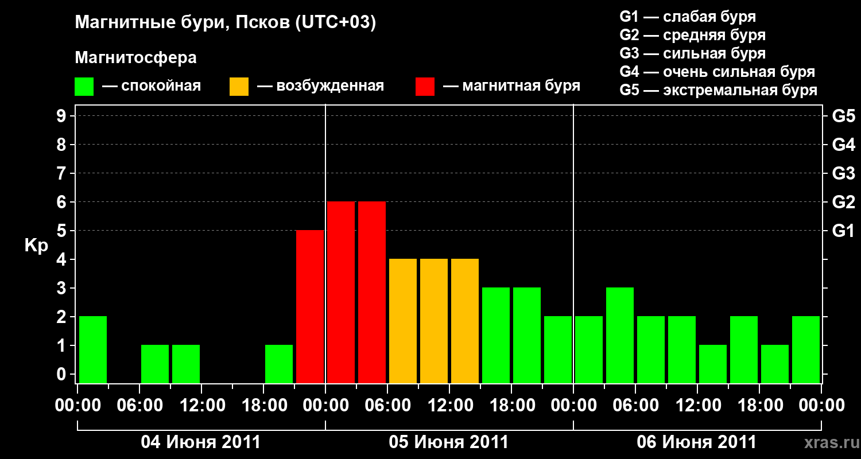Click the '12:00' time label under 05 Июня
861x459 pixels.
point(449,405)
